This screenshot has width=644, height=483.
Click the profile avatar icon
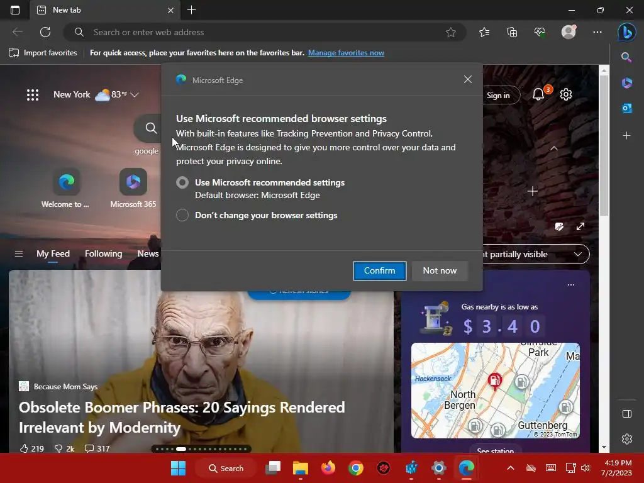569,32
